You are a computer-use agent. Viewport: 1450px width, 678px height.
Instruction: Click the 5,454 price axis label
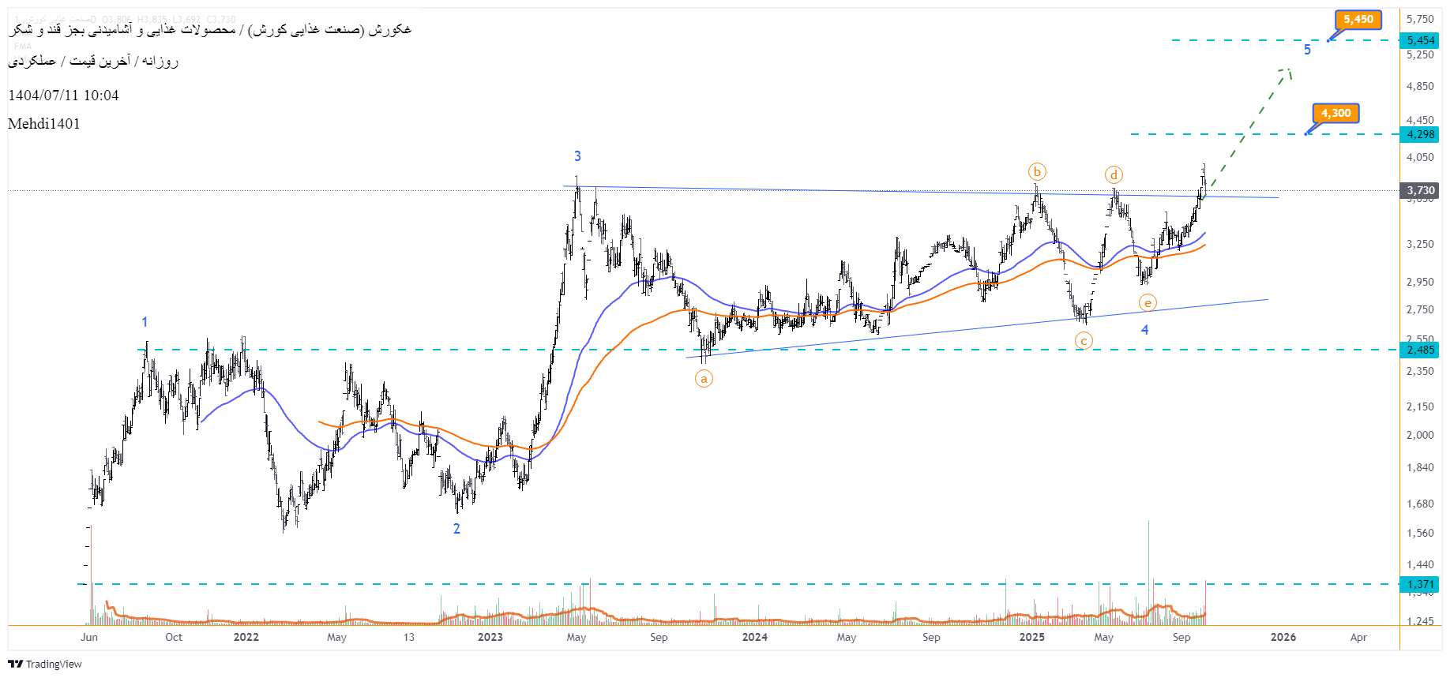pyautogui.click(x=1420, y=40)
